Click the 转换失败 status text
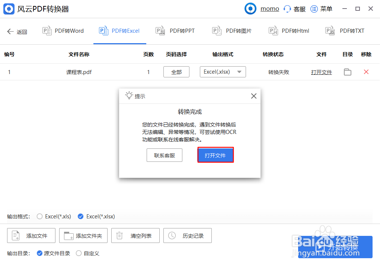 279,72
